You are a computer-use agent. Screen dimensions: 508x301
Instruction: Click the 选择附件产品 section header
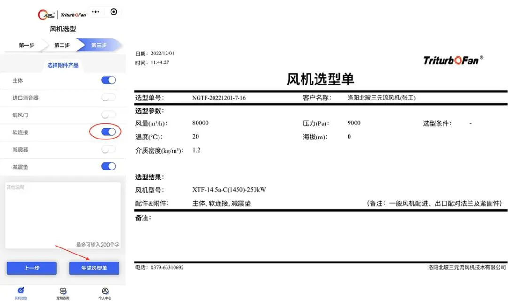[63, 65]
